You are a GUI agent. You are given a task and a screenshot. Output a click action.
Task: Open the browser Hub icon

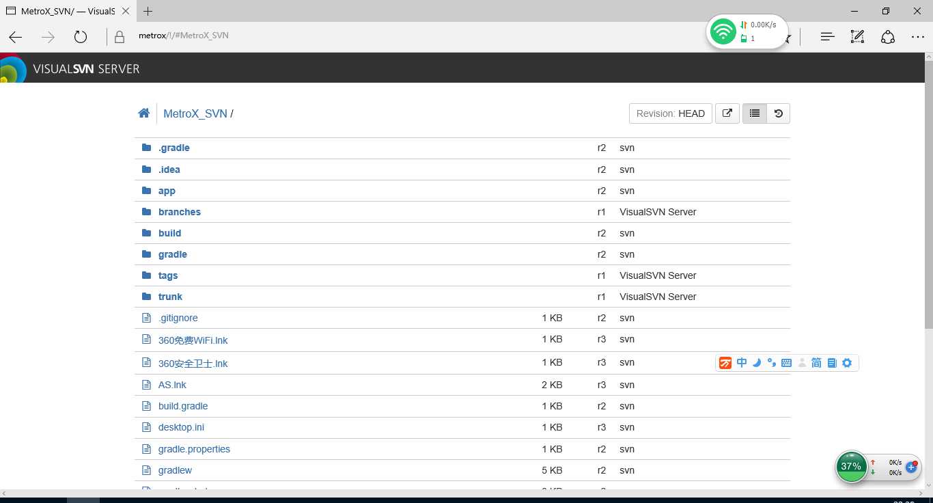click(828, 37)
